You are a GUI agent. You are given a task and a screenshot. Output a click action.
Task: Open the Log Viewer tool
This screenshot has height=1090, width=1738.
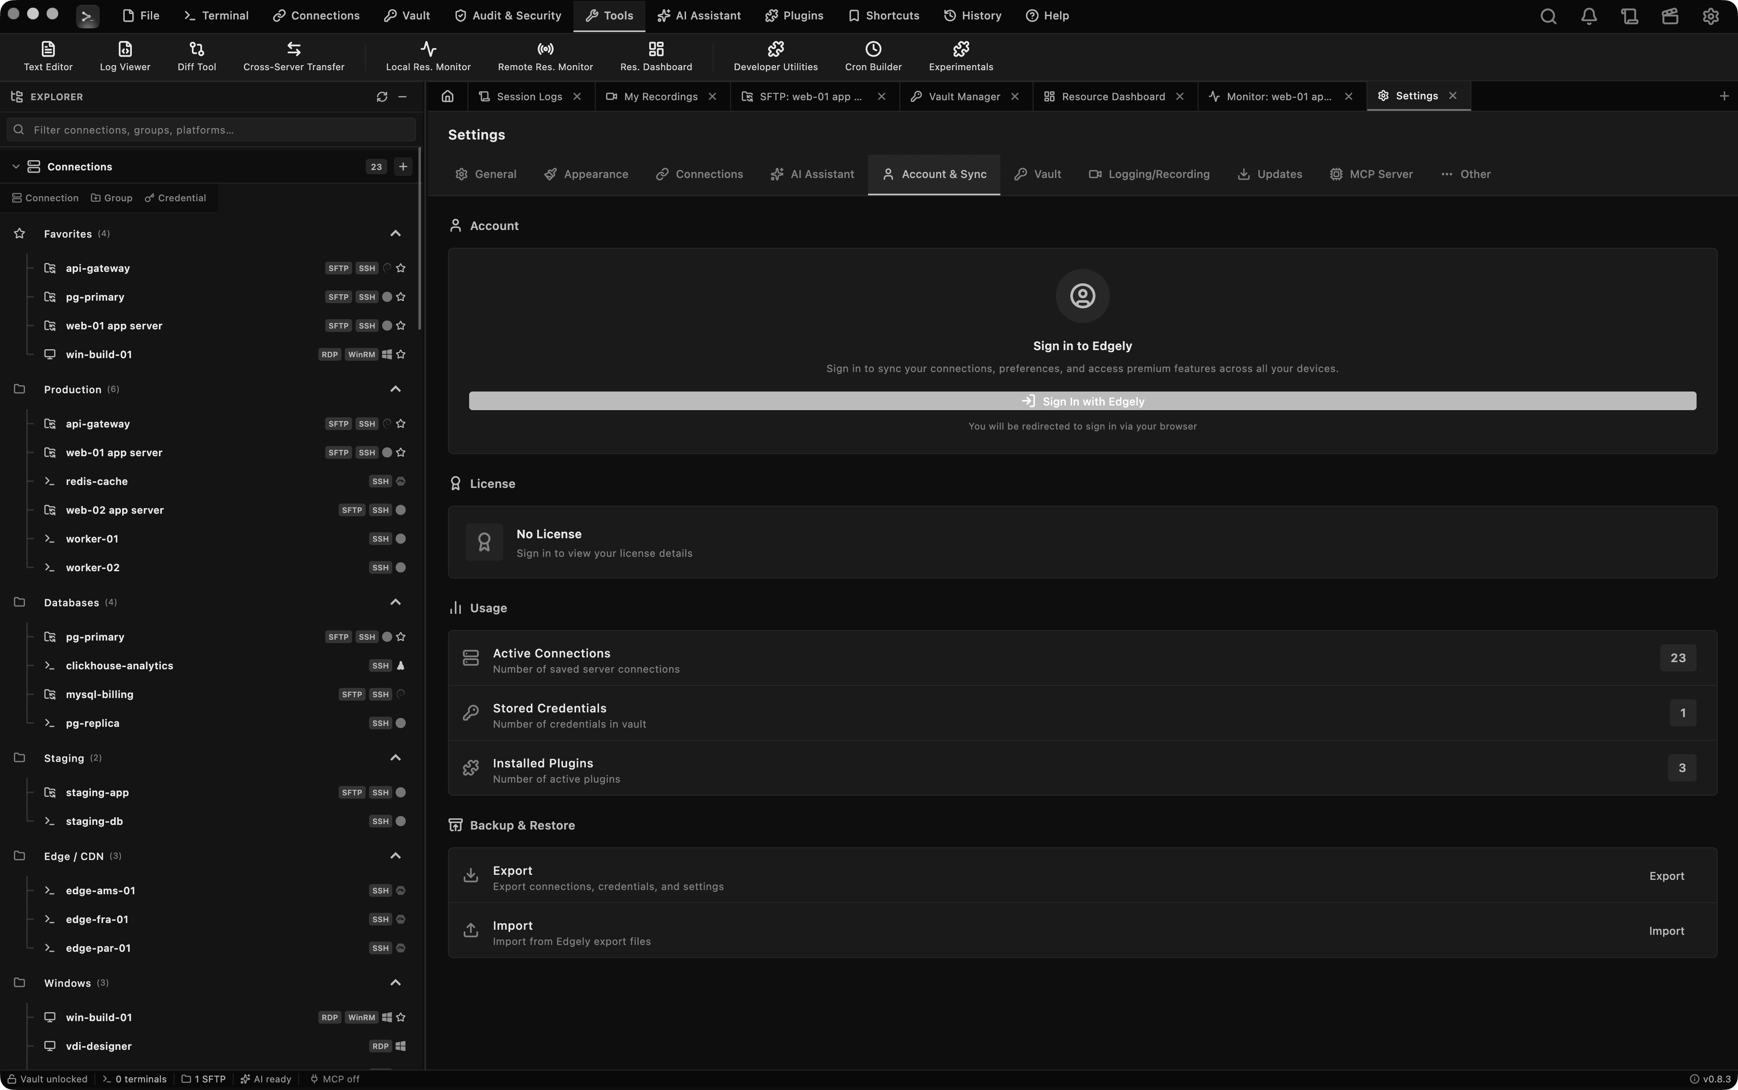[x=125, y=56]
